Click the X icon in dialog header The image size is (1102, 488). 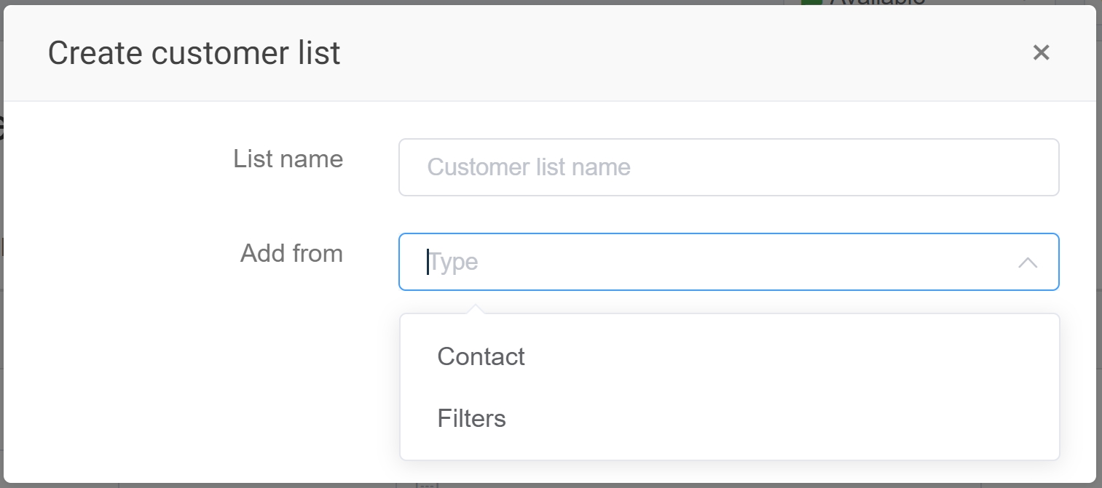1041,52
